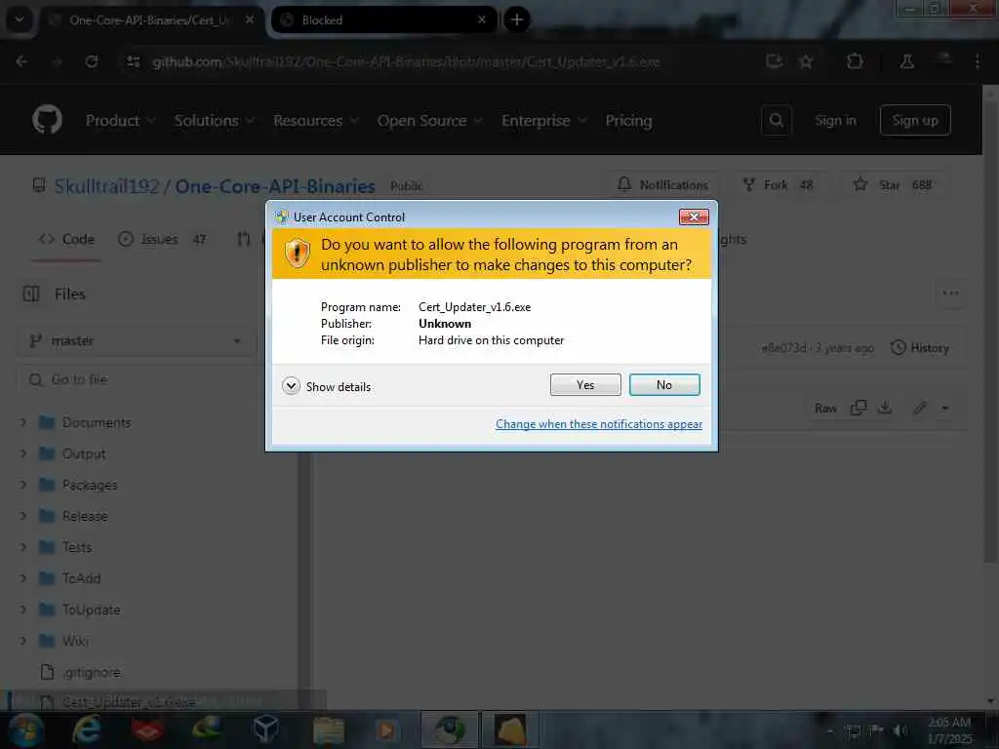Click the Raw button
Image resolution: width=999 pixels, height=749 pixels.
point(825,409)
